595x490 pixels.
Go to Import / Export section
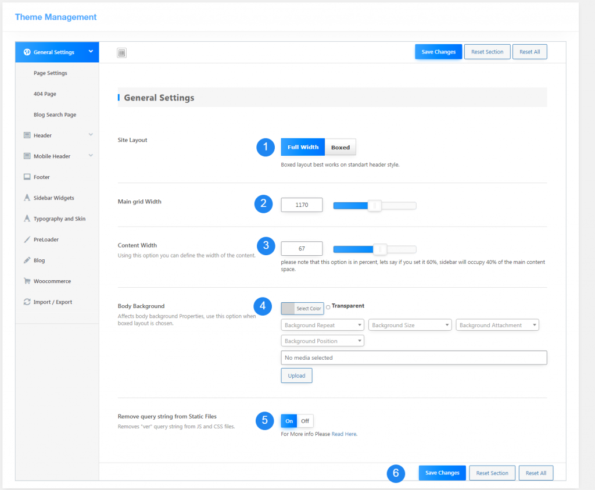click(x=53, y=302)
